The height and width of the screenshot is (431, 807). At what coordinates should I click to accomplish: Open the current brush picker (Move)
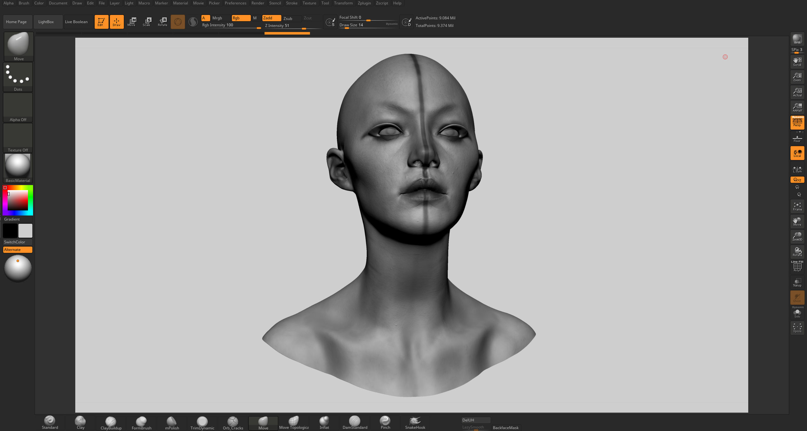tap(18, 46)
